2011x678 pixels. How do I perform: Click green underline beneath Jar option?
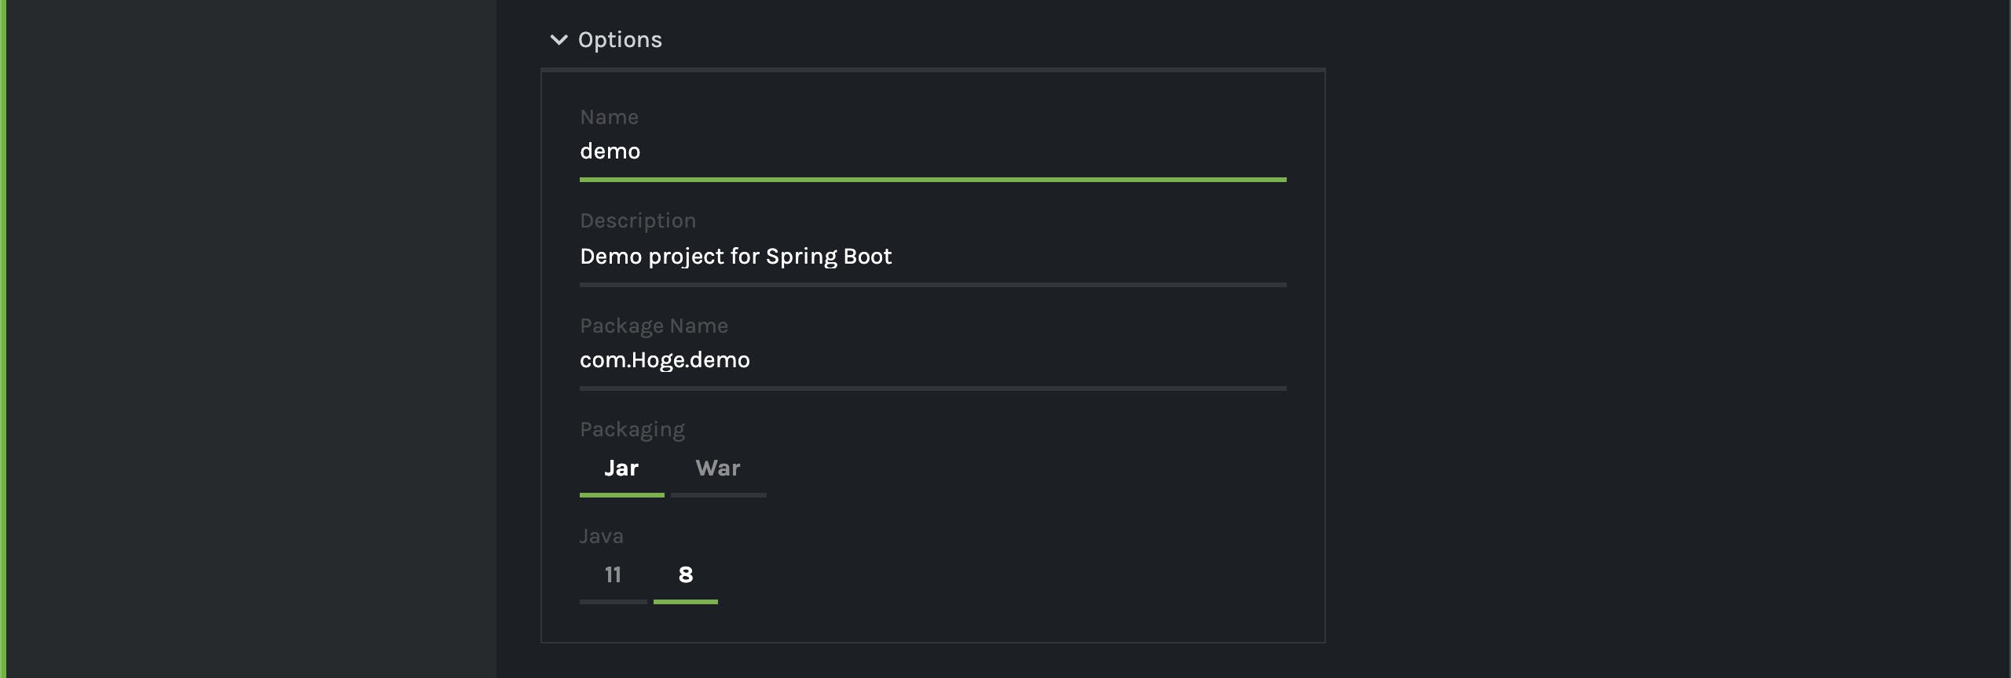pyautogui.click(x=621, y=495)
